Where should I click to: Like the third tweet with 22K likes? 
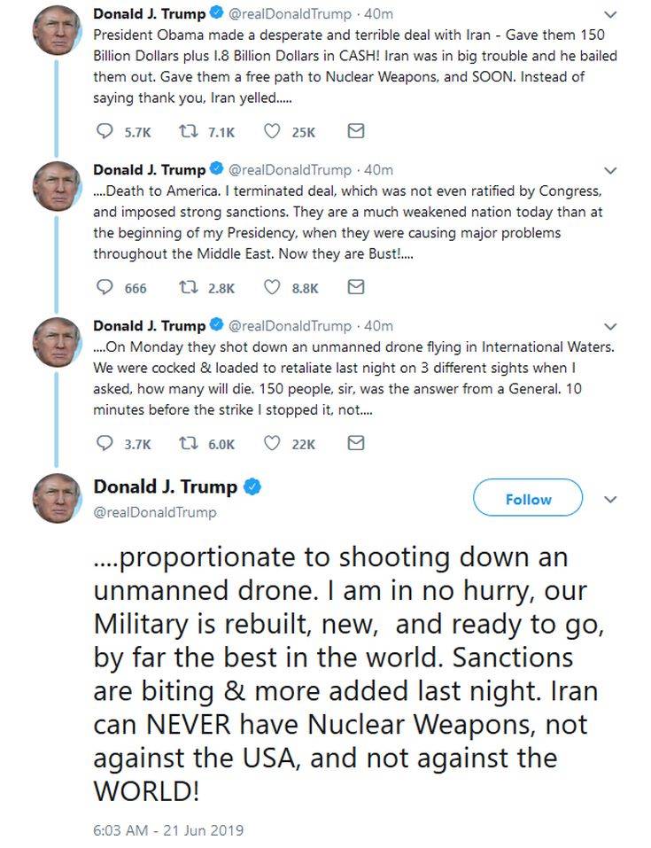pyautogui.click(x=274, y=444)
